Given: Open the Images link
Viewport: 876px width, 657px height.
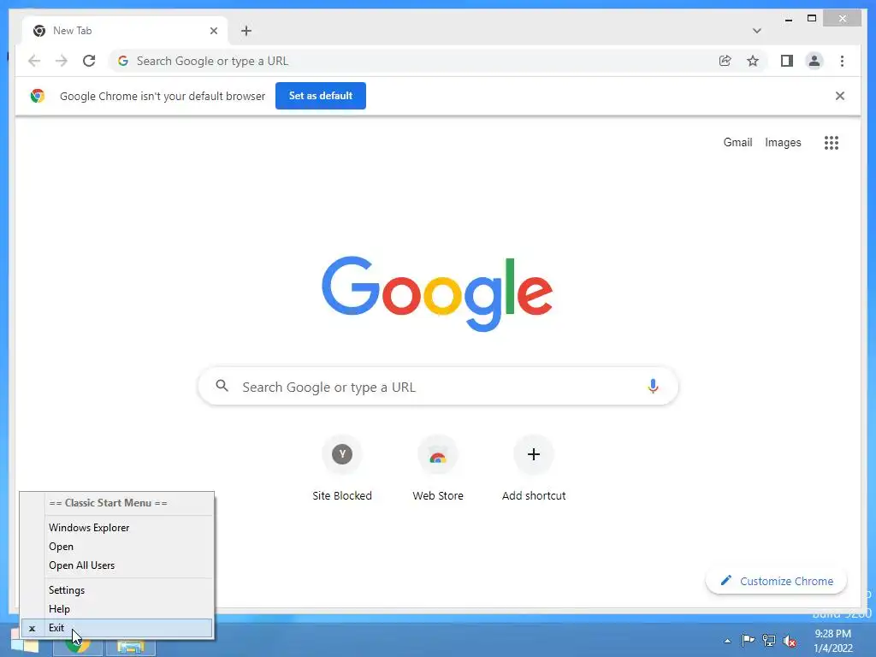Looking at the screenshot, I should point(783,143).
